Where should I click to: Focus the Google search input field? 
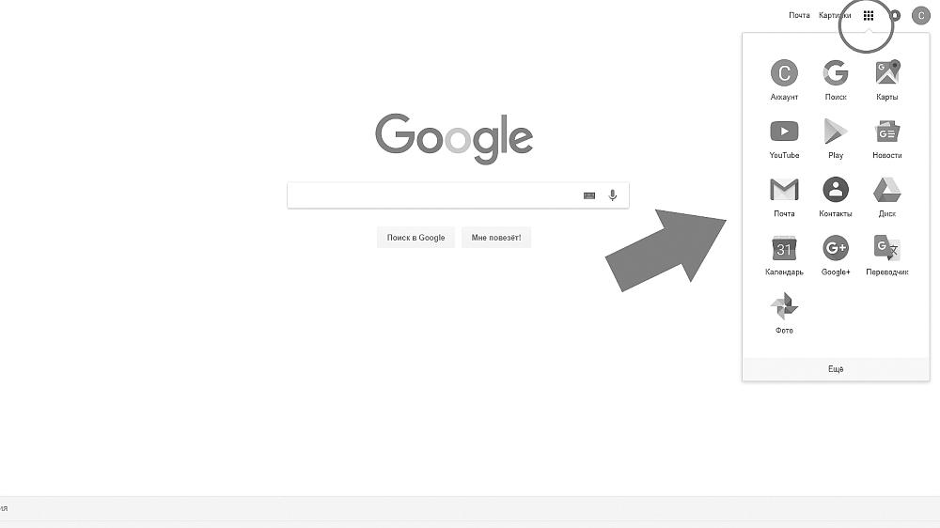[x=432, y=195]
